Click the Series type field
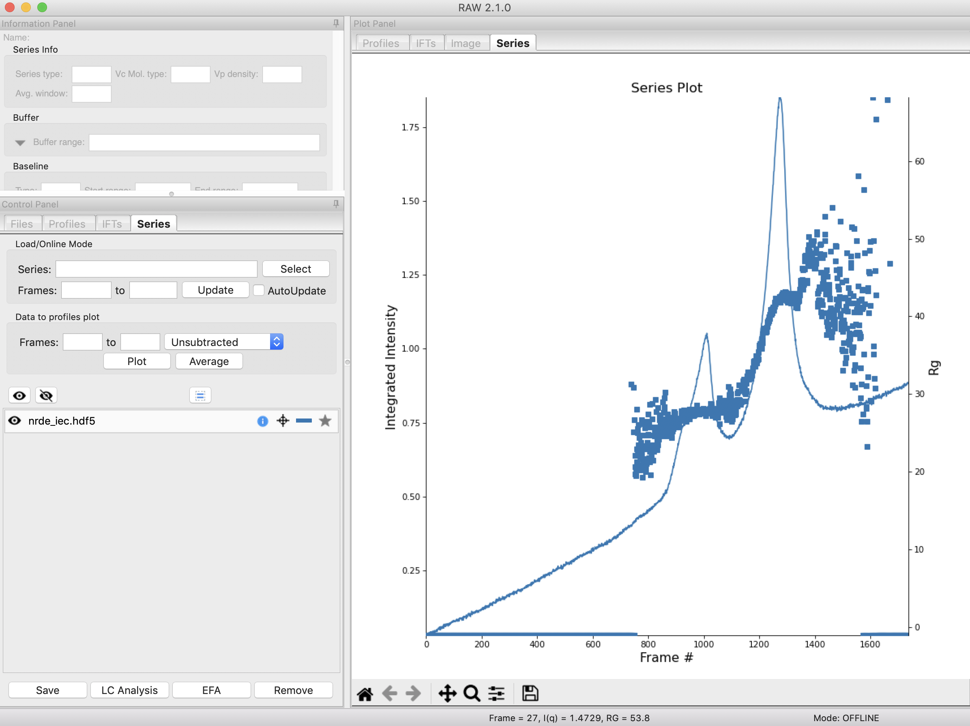970x726 pixels. (x=91, y=74)
